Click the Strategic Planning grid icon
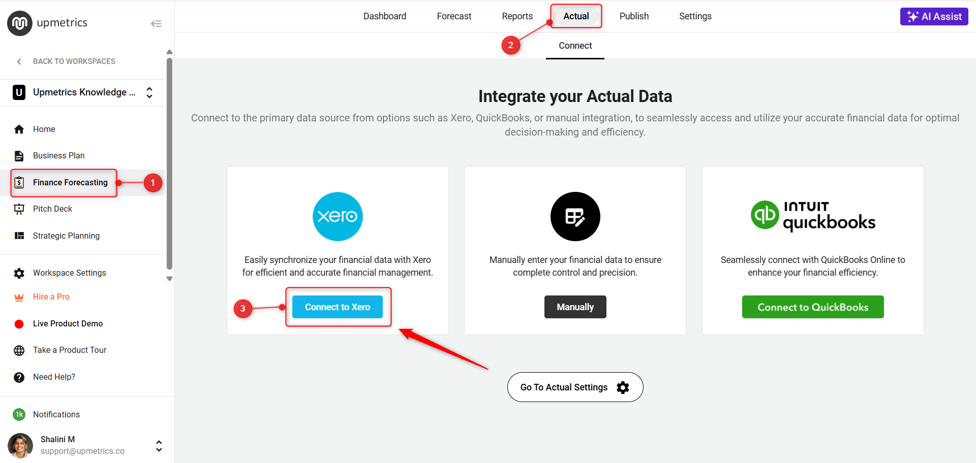 [x=19, y=236]
